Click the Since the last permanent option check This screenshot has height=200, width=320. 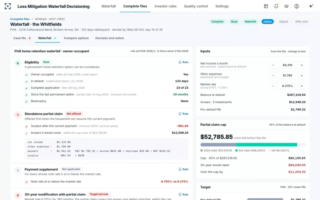point(26,95)
